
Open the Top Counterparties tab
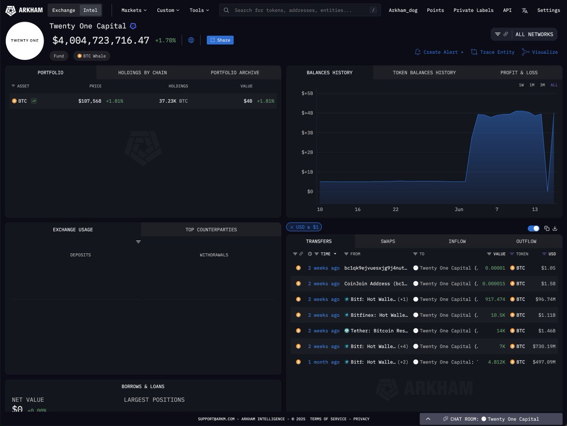click(x=211, y=230)
